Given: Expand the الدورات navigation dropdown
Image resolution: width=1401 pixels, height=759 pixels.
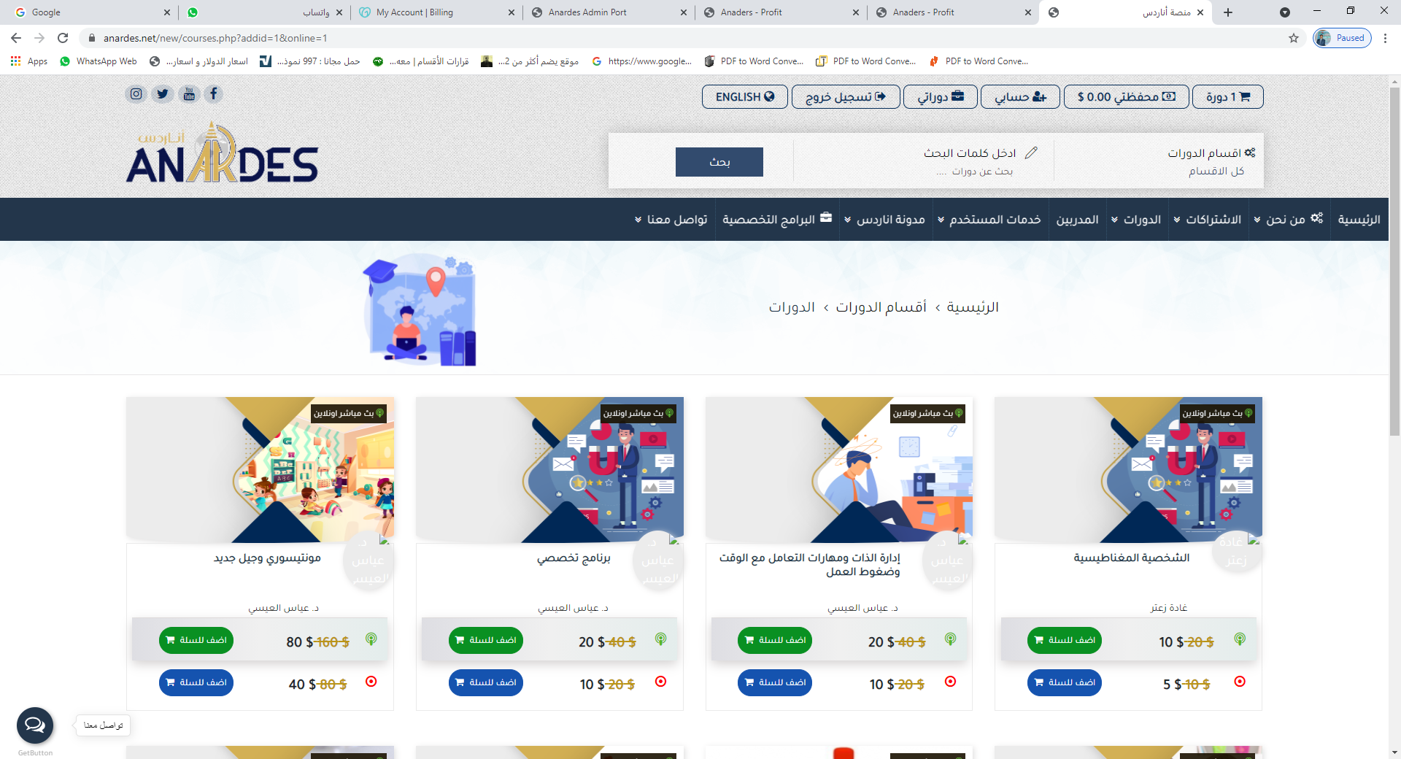Looking at the screenshot, I should 1136,220.
